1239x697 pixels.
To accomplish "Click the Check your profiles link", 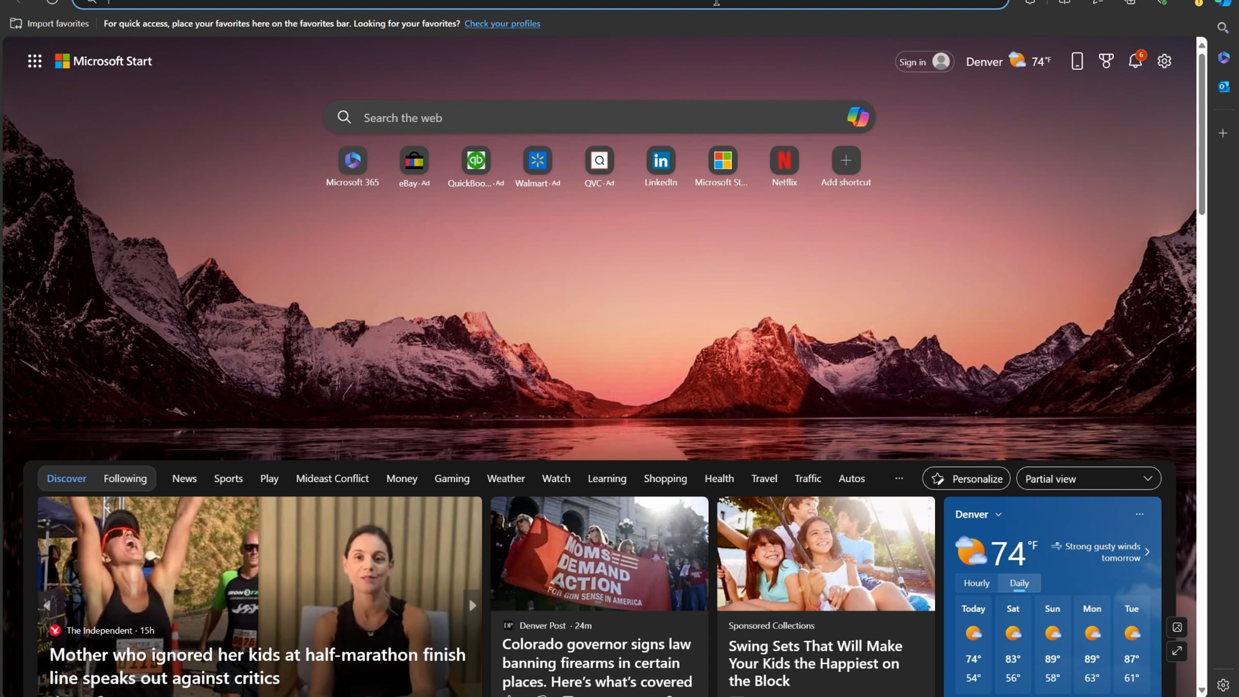I will click(x=502, y=23).
